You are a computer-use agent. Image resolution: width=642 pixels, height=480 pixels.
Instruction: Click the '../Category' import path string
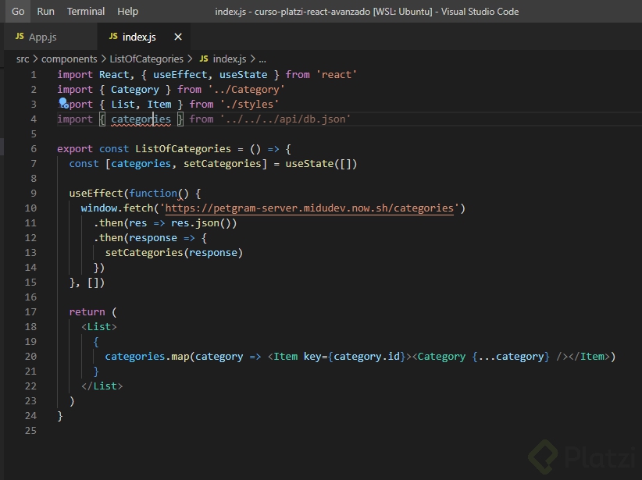click(246, 89)
